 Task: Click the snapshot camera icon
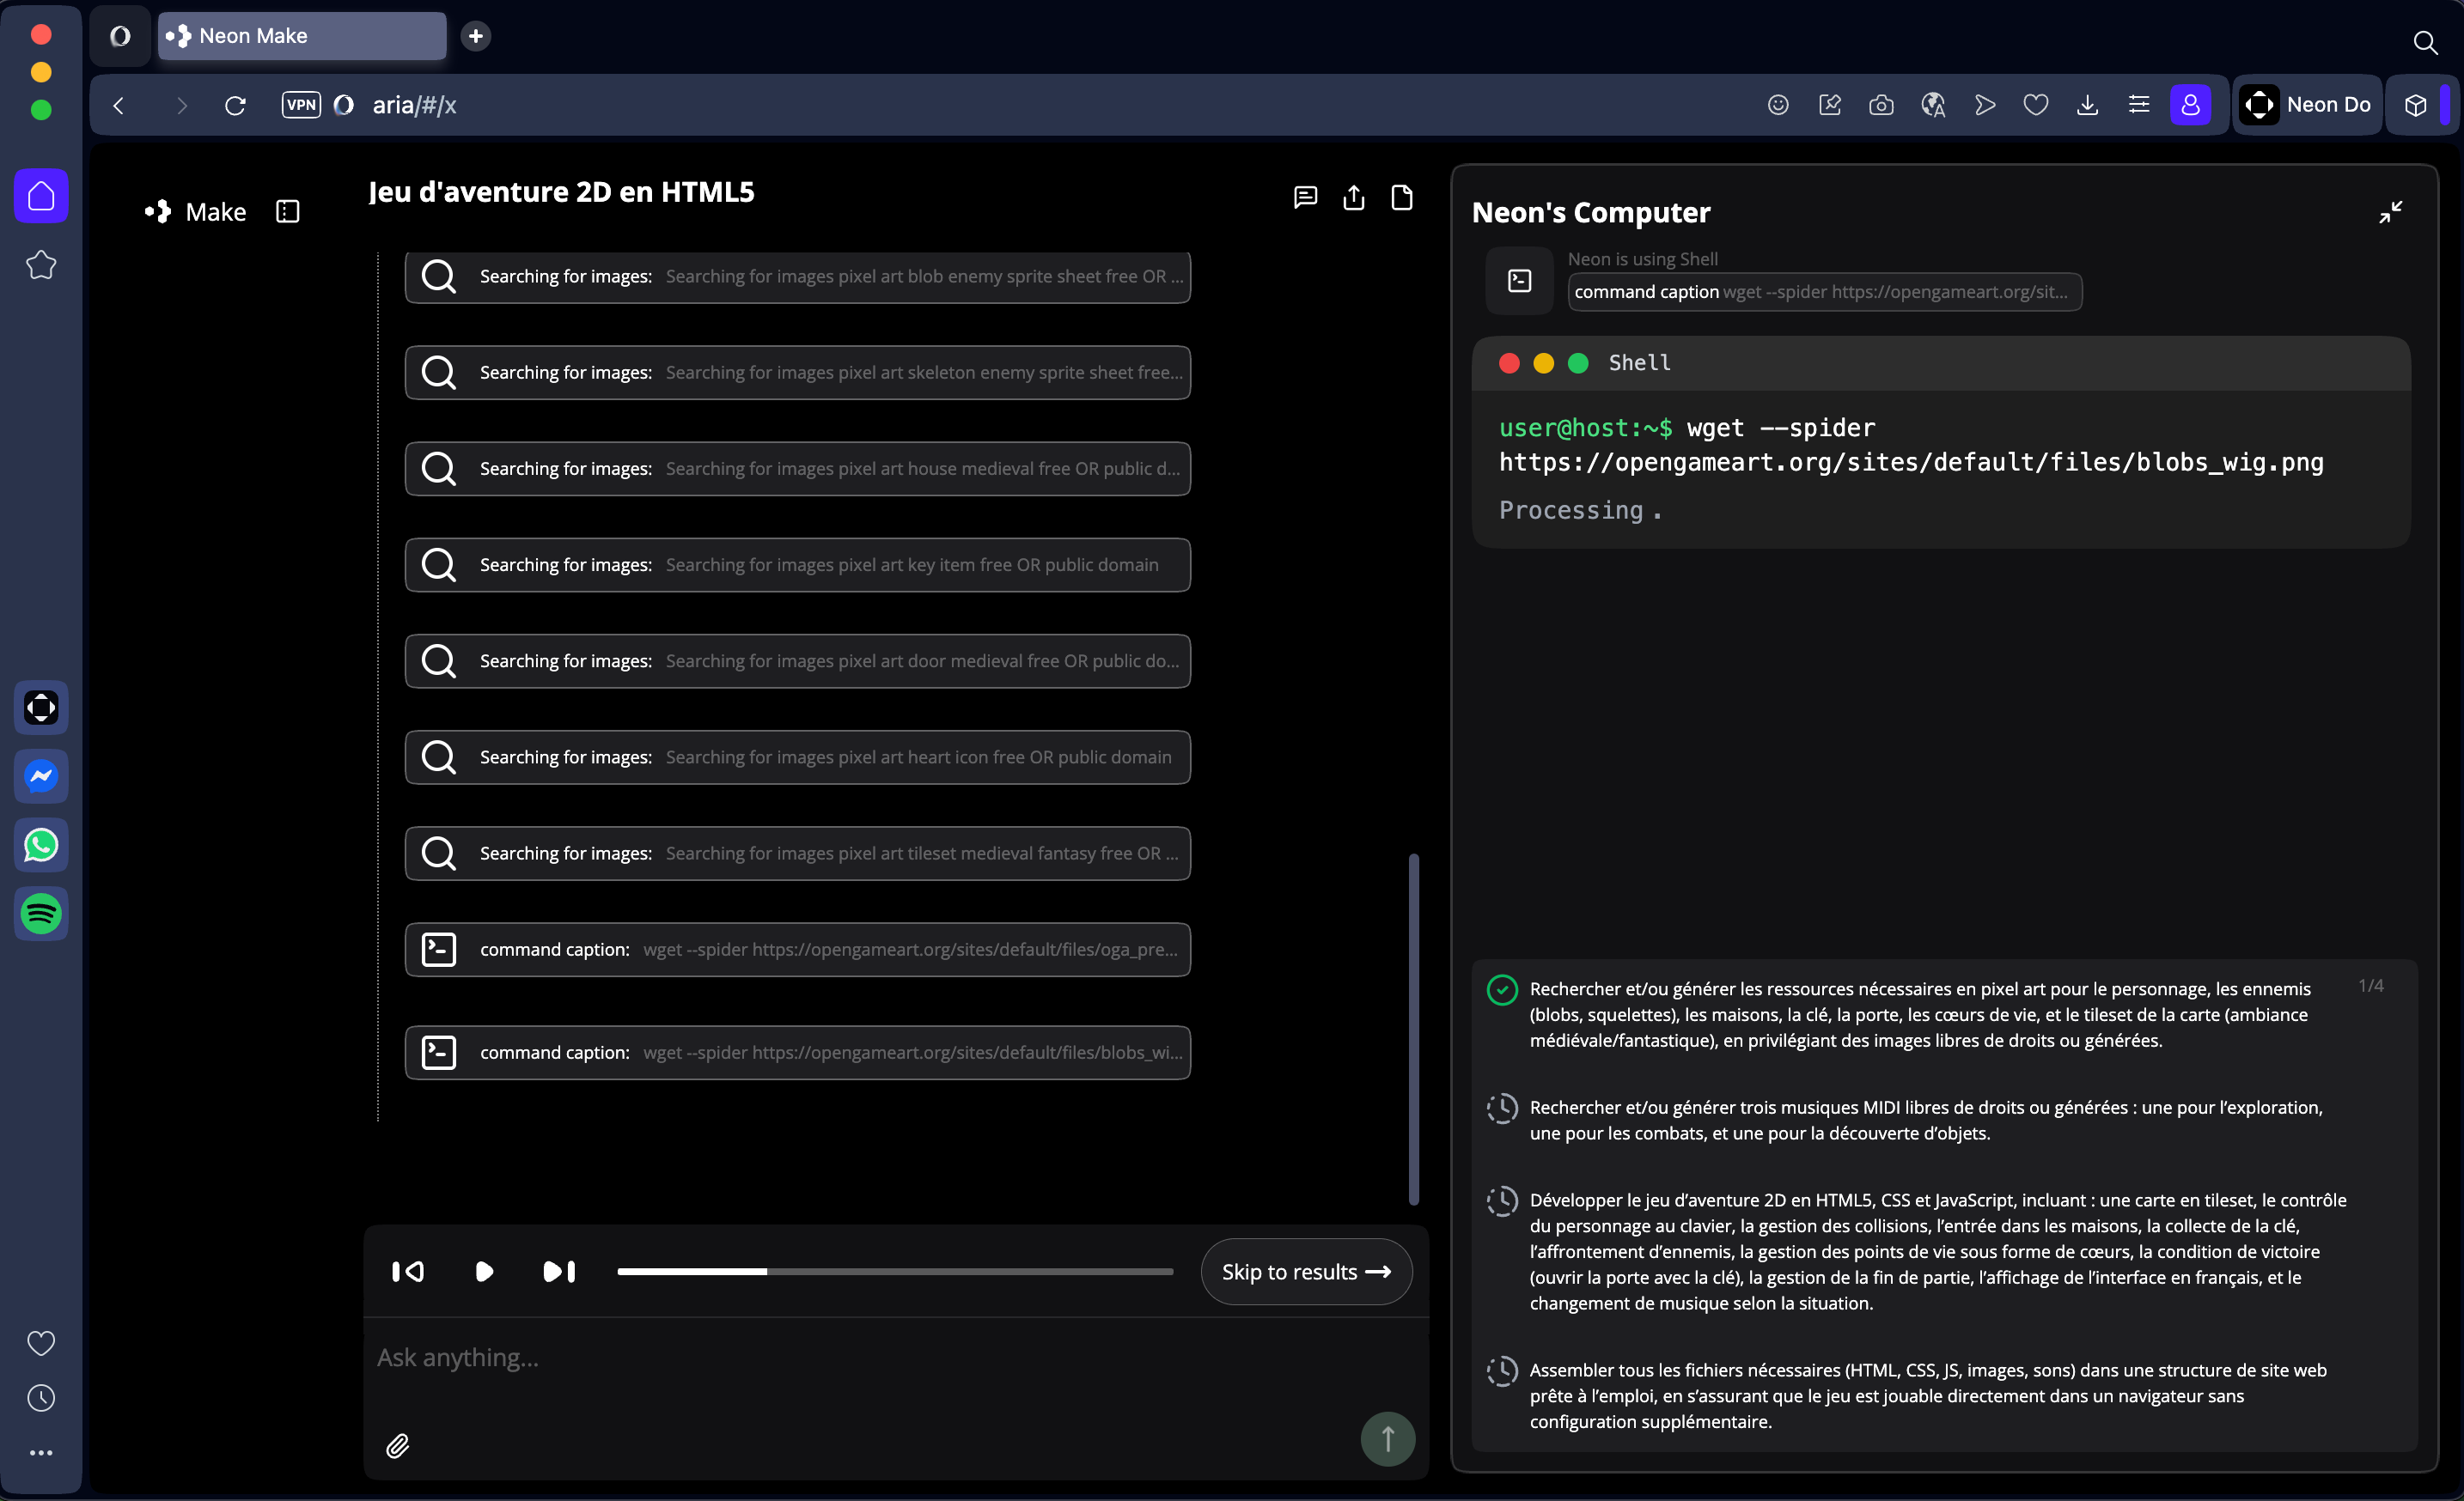click(x=1880, y=105)
